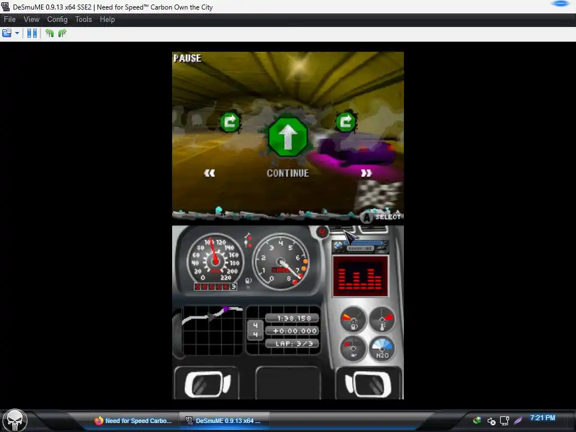Screen dimensions: 576x432
Task: Click the fuel pump warning icon
Action: pos(248,281)
